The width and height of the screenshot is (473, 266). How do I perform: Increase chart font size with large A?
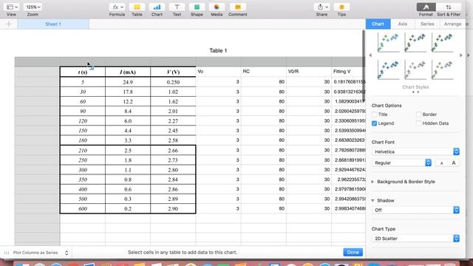click(x=454, y=163)
